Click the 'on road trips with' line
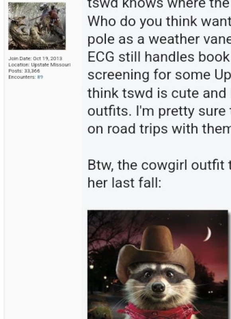 [159, 129]
